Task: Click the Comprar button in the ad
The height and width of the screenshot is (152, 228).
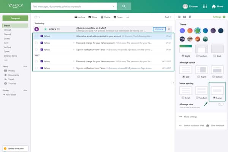Action: coord(159,29)
